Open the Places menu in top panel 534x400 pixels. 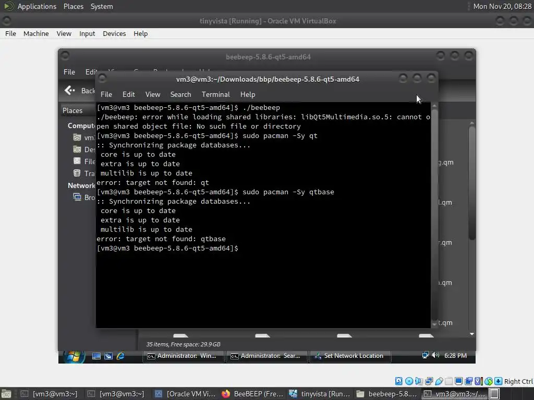[74, 6]
